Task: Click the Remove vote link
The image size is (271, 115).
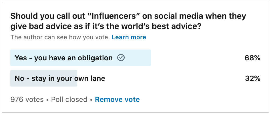Action: click(117, 100)
